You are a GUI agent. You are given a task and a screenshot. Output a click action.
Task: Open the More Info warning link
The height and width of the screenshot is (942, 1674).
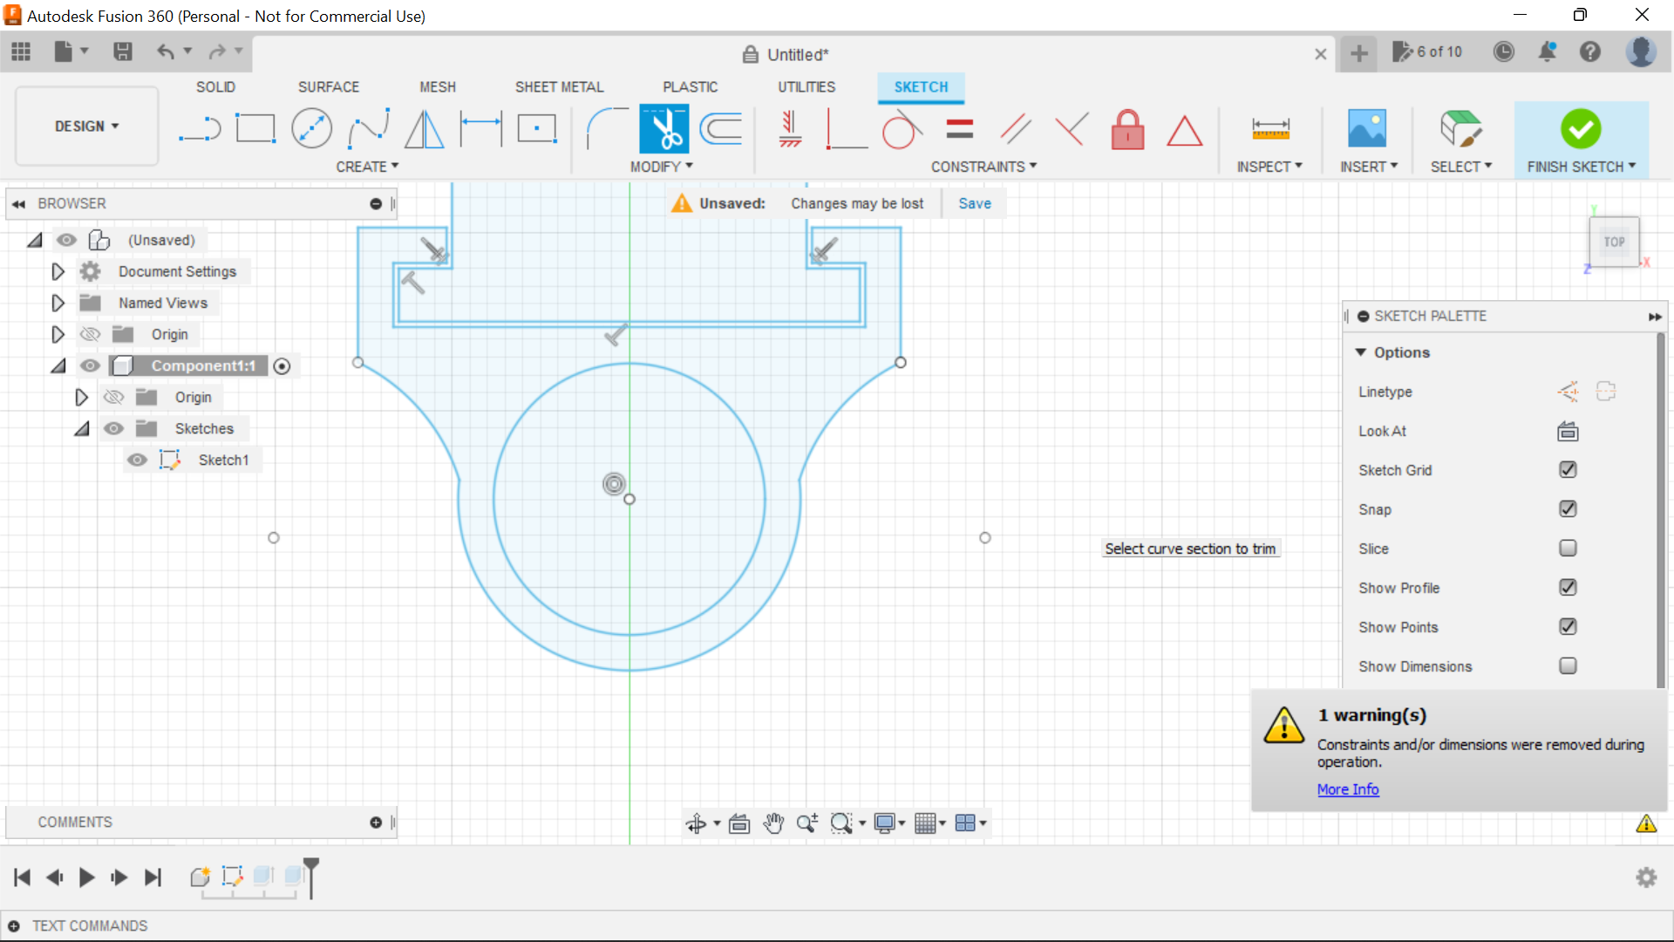pos(1347,789)
